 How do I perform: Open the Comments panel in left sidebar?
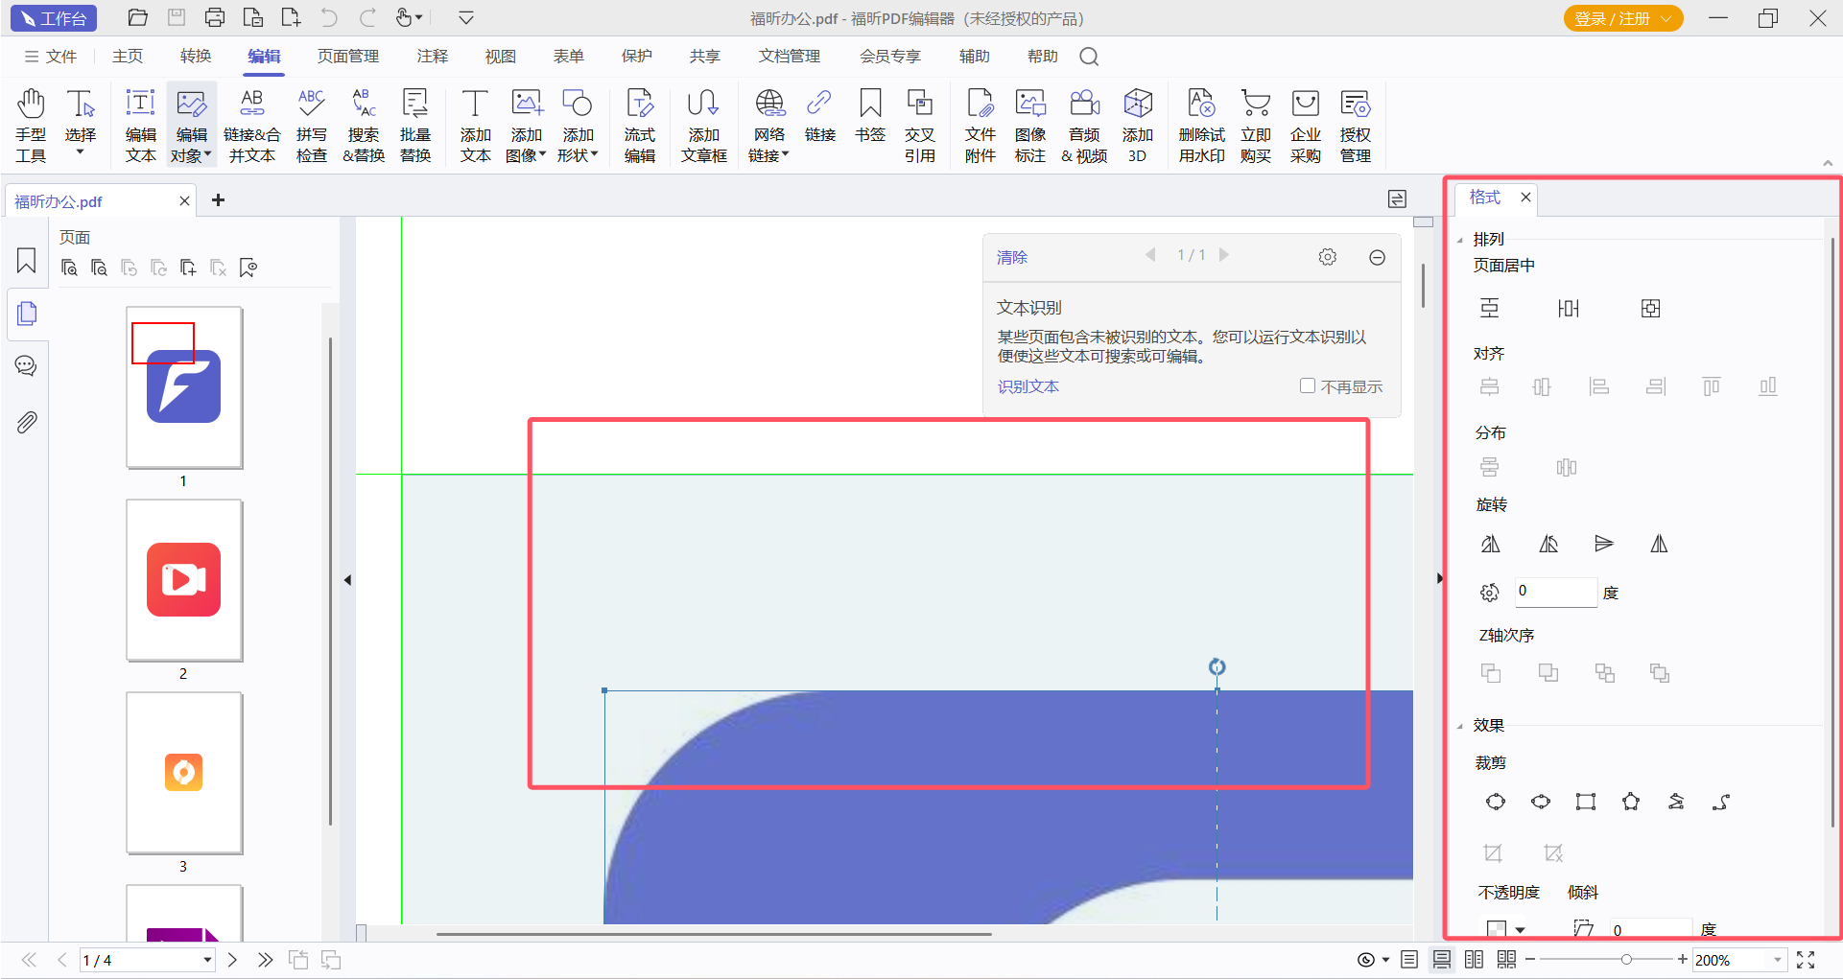tap(26, 366)
